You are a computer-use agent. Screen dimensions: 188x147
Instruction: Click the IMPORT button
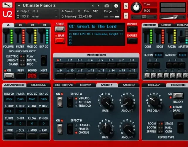132,29
